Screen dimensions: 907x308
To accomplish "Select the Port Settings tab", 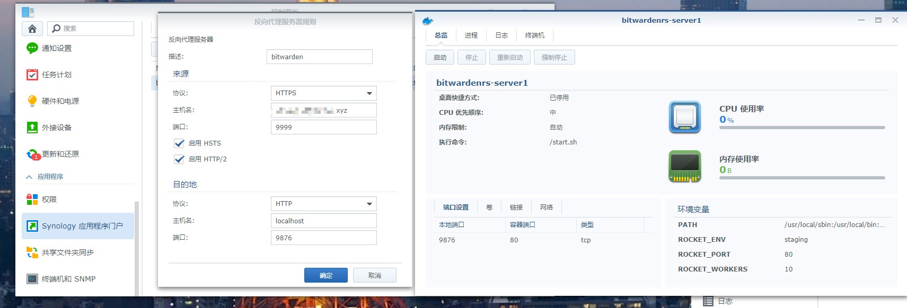I will click(456, 207).
